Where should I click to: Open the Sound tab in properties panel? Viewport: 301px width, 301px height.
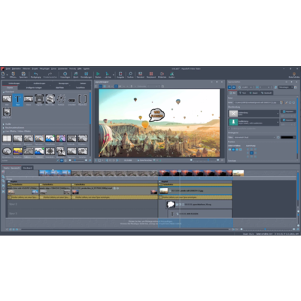(254, 93)
